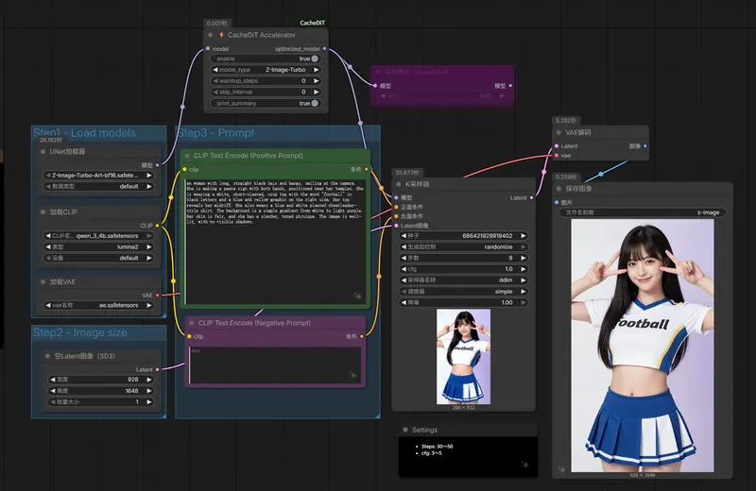Image resolution: width=756 pixels, height=491 pixels.
Task: Click the 模型 input port on K采样器
Action: (x=396, y=197)
